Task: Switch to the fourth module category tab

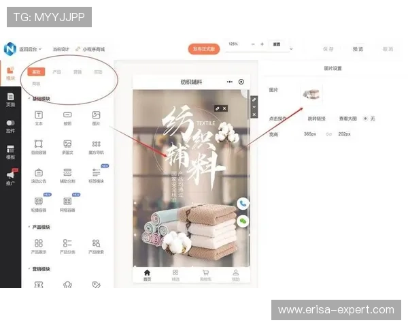Action: tap(98, 72)
